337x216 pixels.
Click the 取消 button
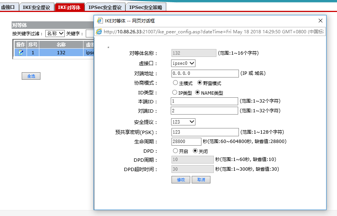click(x=201, y=180)
